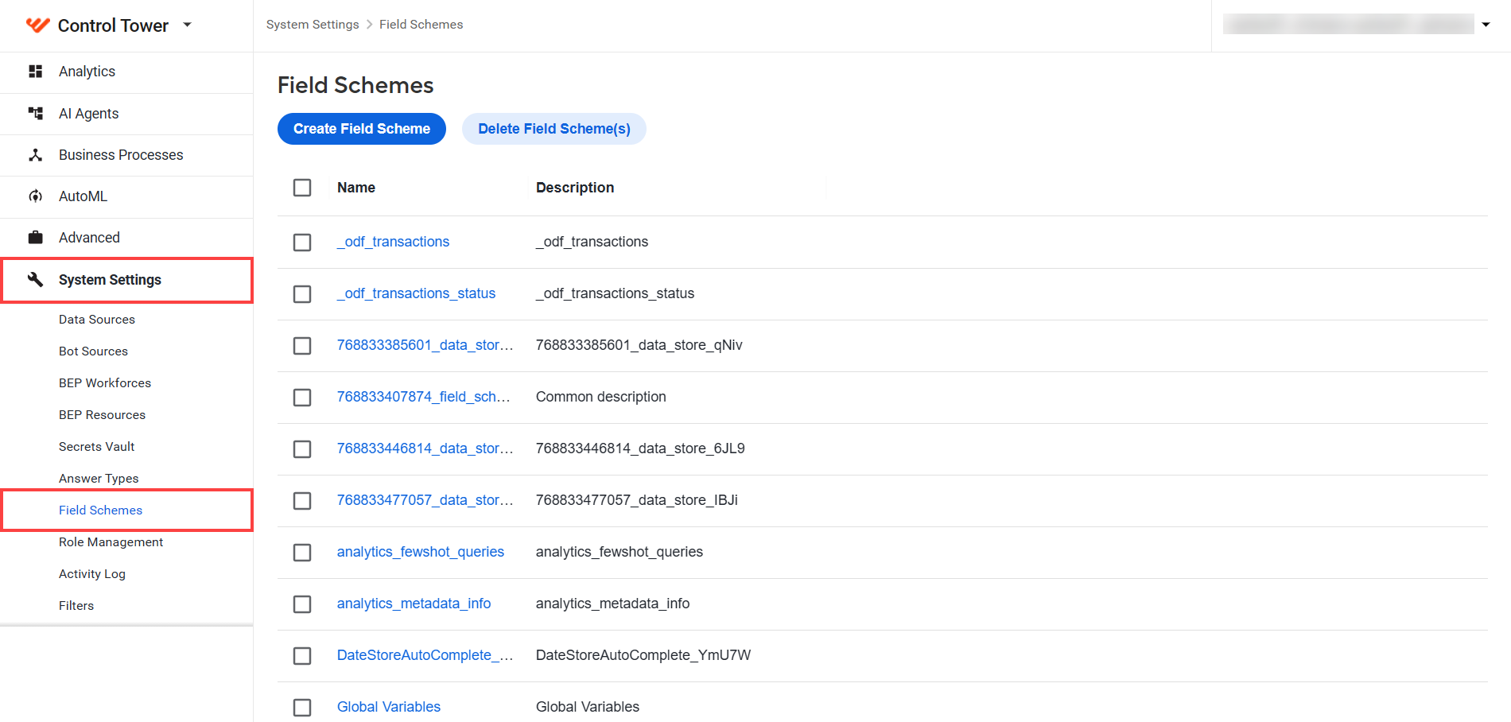Collapse the System Settings section
This screenshot has height=722, width=1511.
click(126, 280)
